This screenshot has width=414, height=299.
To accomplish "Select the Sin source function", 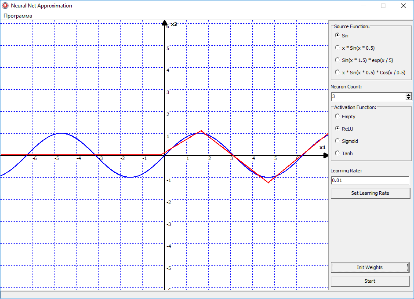I will coord(341,35).
